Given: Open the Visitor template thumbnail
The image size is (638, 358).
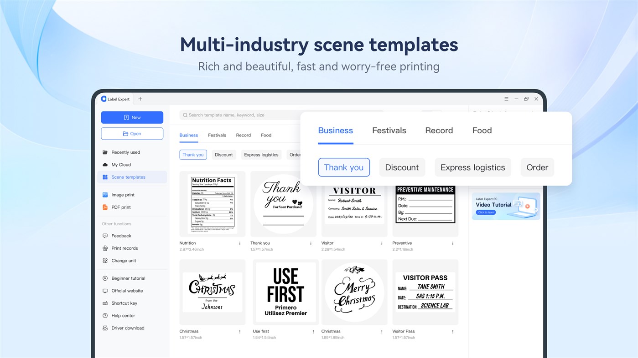Looking at the screenshot, I should pyautogui.click(x=354, y=211).
